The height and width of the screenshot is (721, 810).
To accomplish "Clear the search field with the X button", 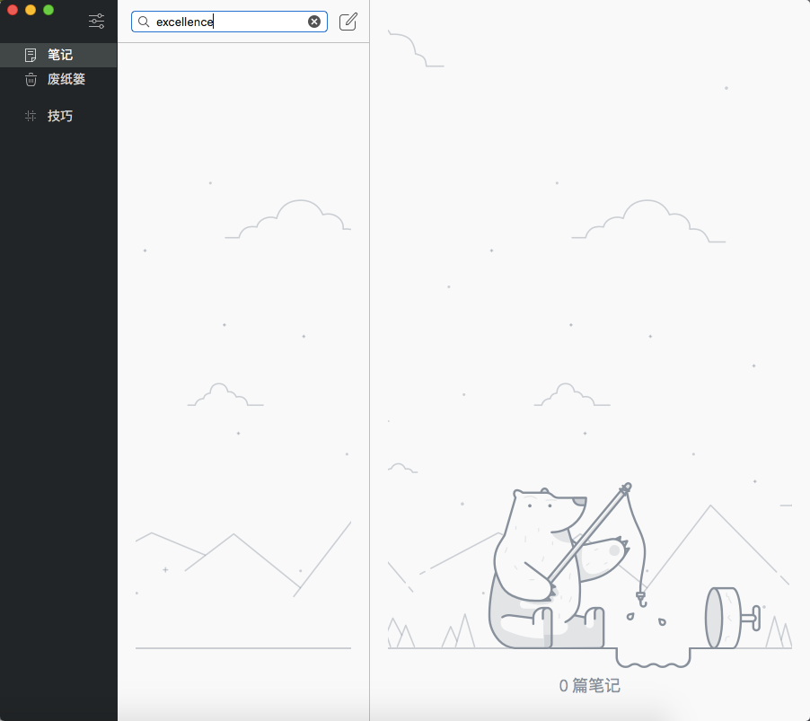I will (x=314, y=22).
